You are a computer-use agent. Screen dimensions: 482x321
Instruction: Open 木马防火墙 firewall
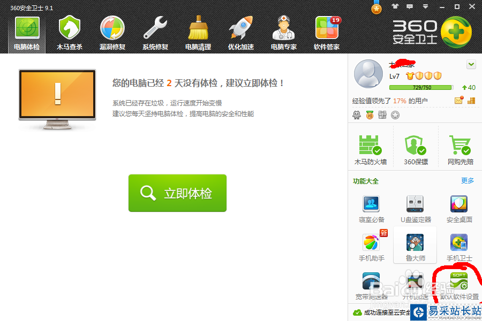(x=371, y=150)
